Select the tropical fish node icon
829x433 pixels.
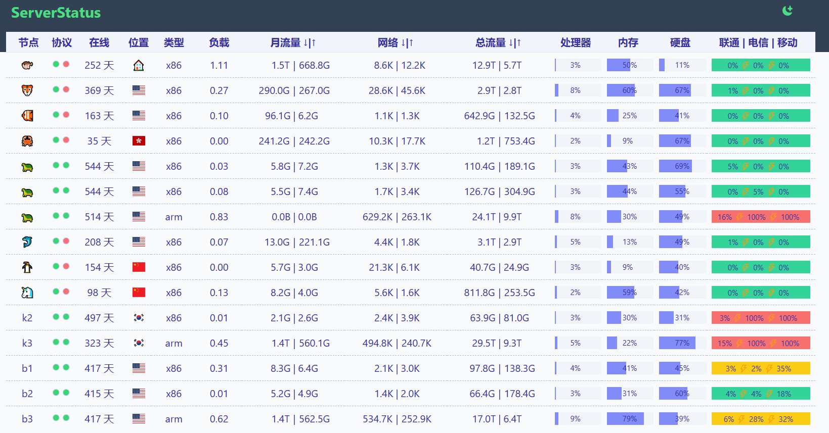[x=27, y=116]
